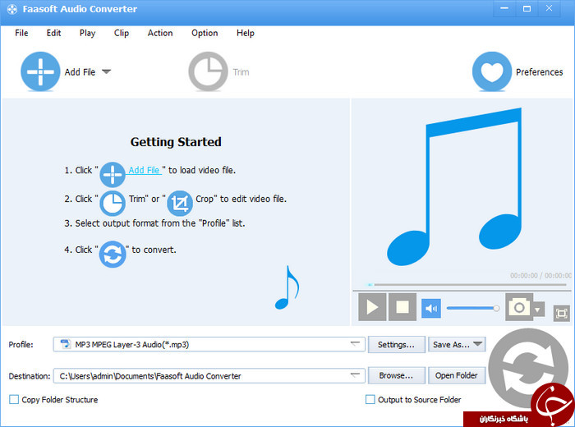The image size is (575, 427).
Task: Click the grey Trim clock icon in toolbar
Action: 208,71
